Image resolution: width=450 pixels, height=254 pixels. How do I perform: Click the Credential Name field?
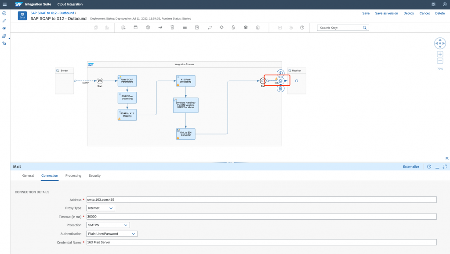[x=261, y=242]
